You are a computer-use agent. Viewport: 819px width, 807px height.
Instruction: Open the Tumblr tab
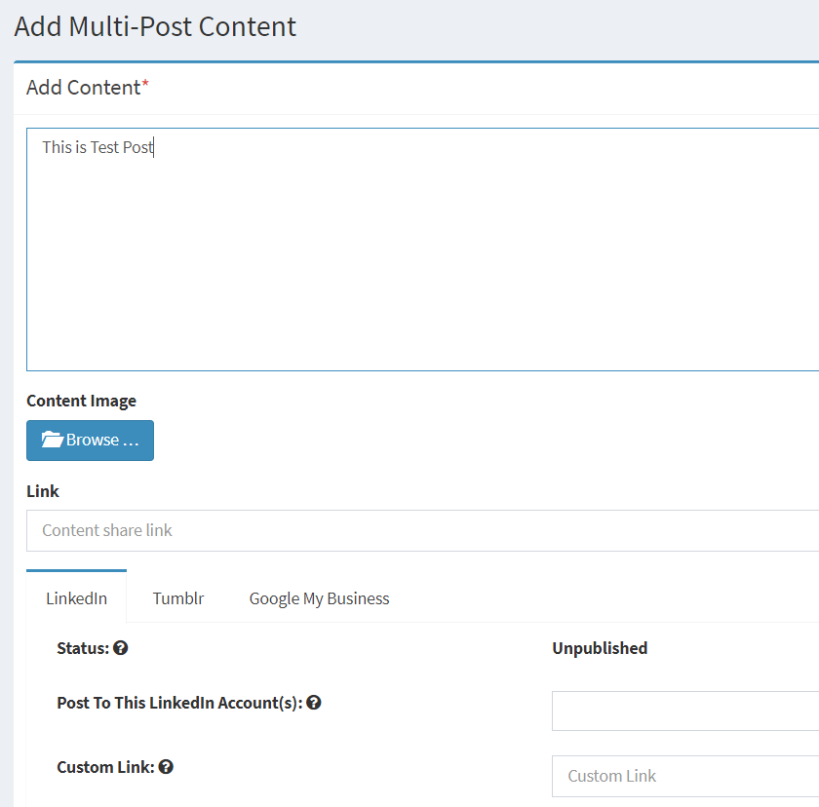[x=178, y=598]
